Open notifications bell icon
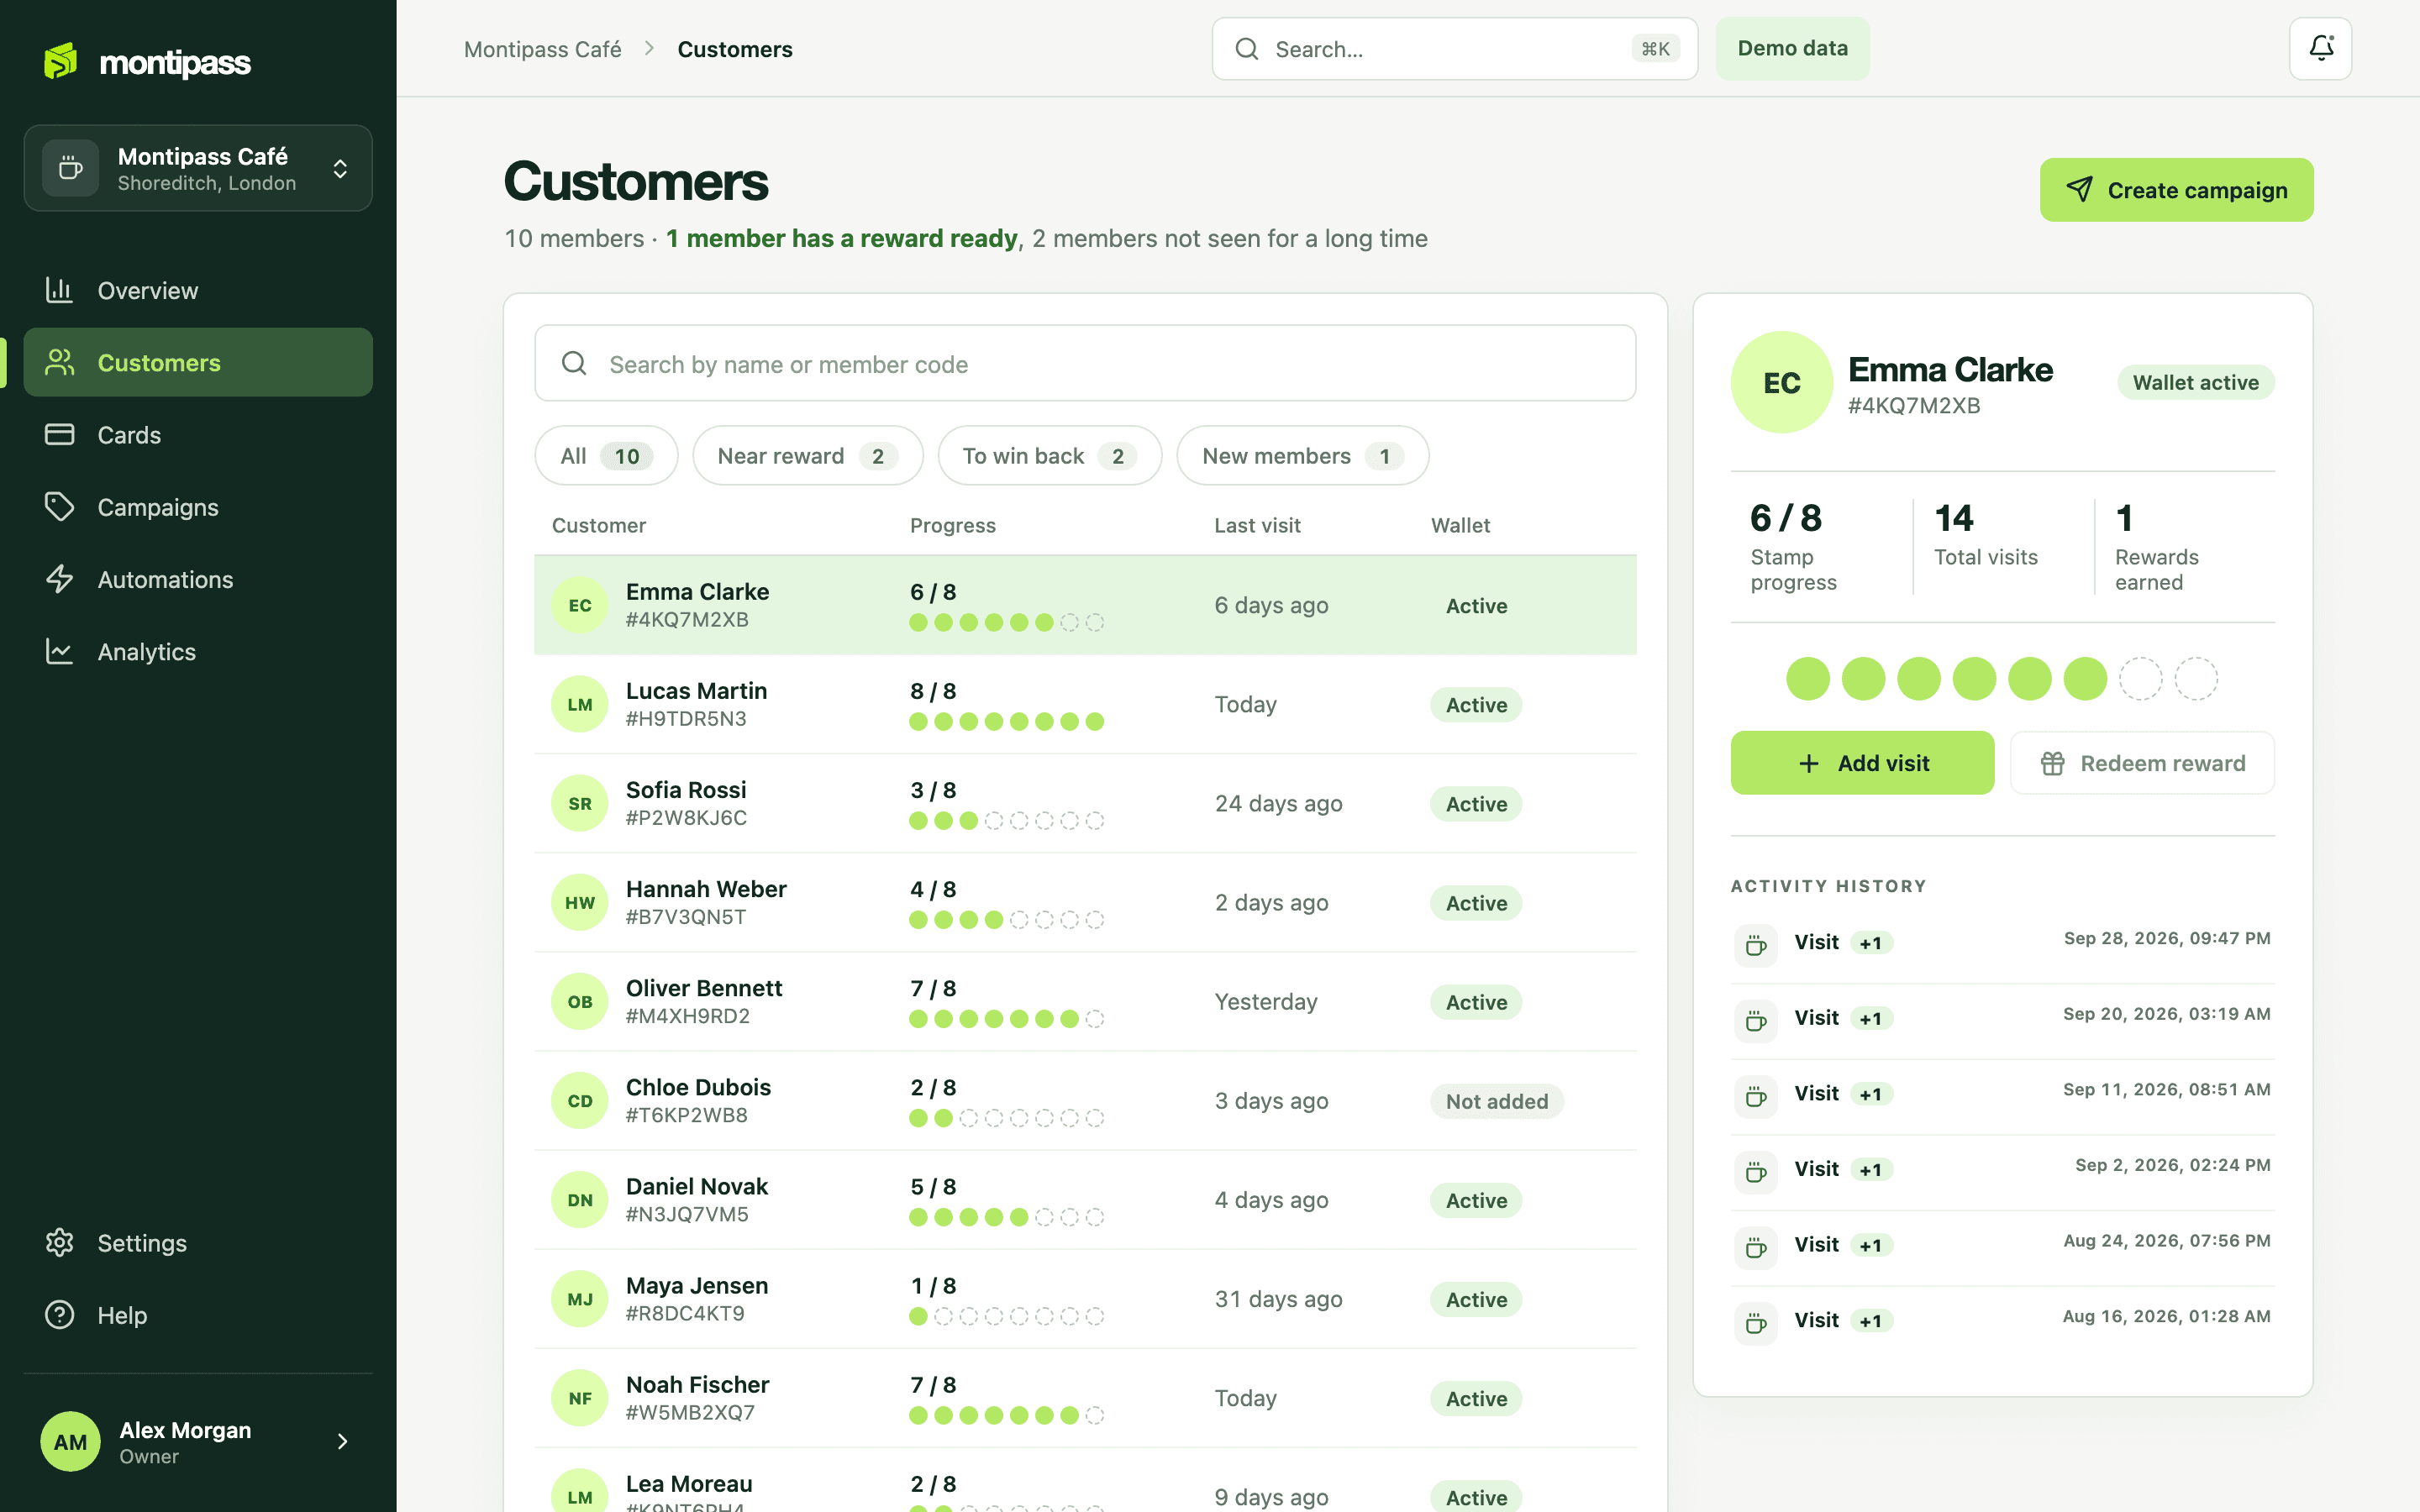Viewport: 2420px width, 1512px height. (2320, 48)
